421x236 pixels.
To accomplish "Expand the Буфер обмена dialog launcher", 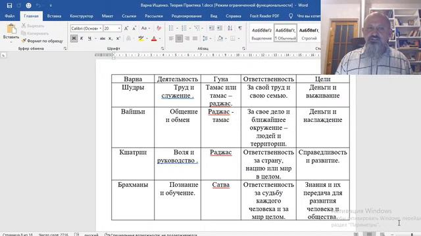I will 65,49.
